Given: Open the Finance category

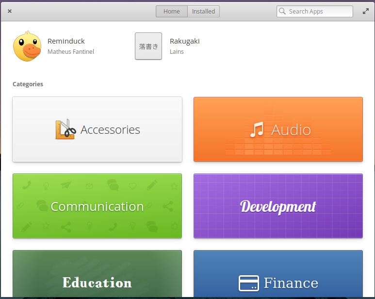Looking at the screenshot, I should pyautogui.click(x=278, y=274).
